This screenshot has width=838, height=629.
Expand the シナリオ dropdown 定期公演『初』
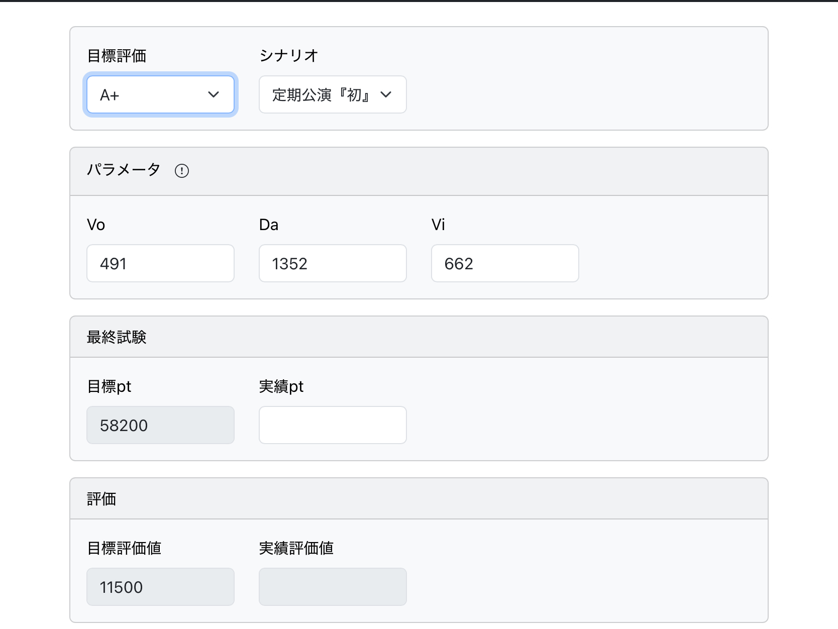(333, 95)
